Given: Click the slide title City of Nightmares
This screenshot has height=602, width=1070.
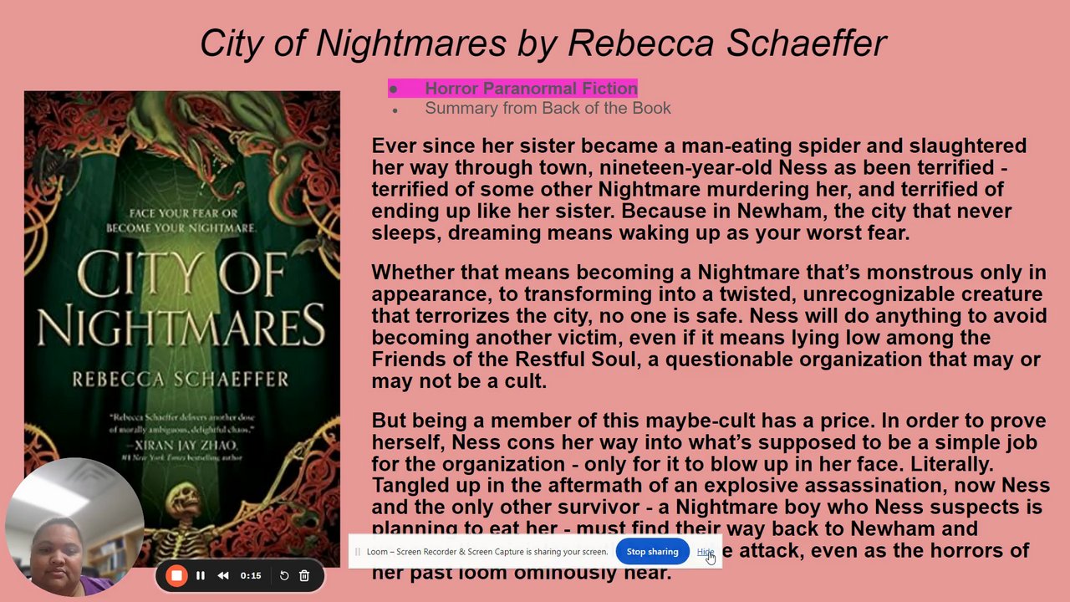Looking at the screenshot, I should pos(543,43).
